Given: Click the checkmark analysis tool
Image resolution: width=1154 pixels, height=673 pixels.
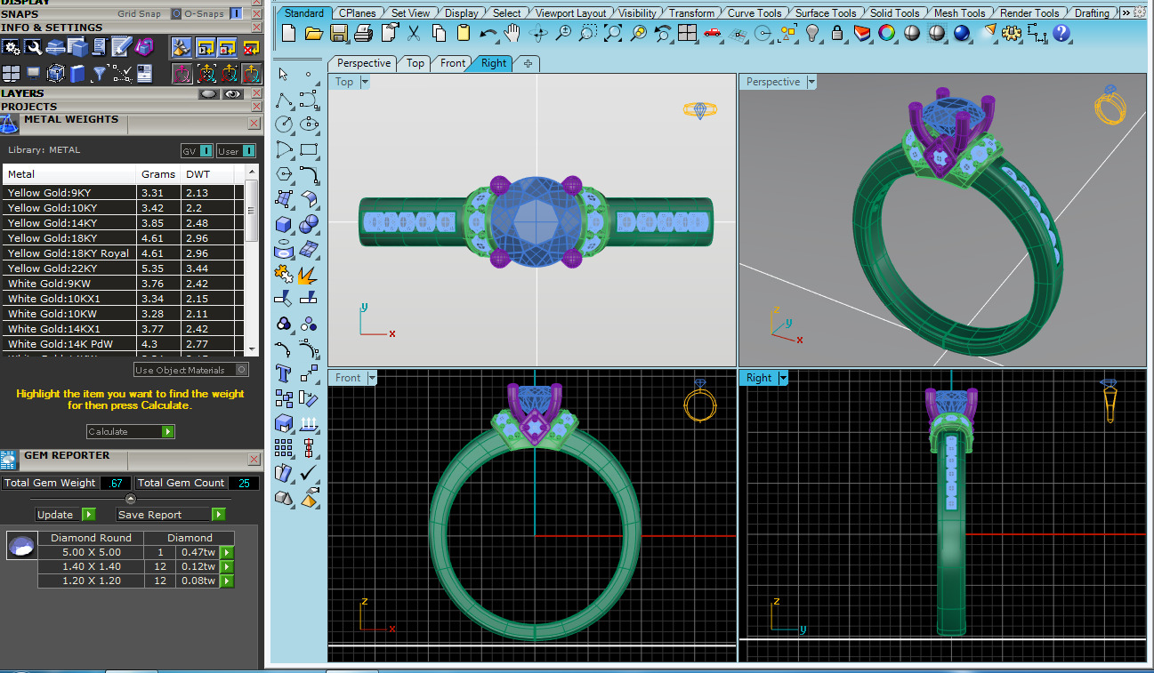Looking at the screenshot, I should point(309,473).
